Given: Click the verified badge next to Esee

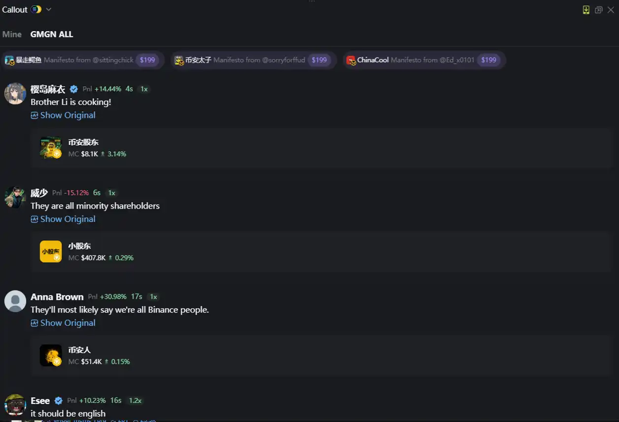Looking at the screenshot, I should [59, 401].
